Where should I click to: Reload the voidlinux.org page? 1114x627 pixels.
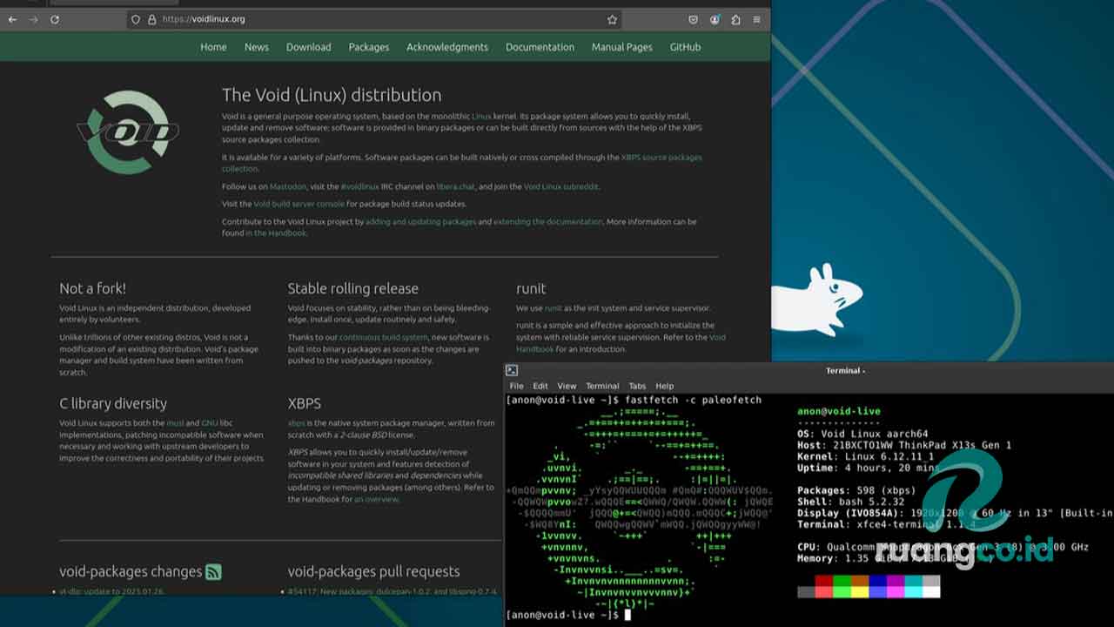55,19
